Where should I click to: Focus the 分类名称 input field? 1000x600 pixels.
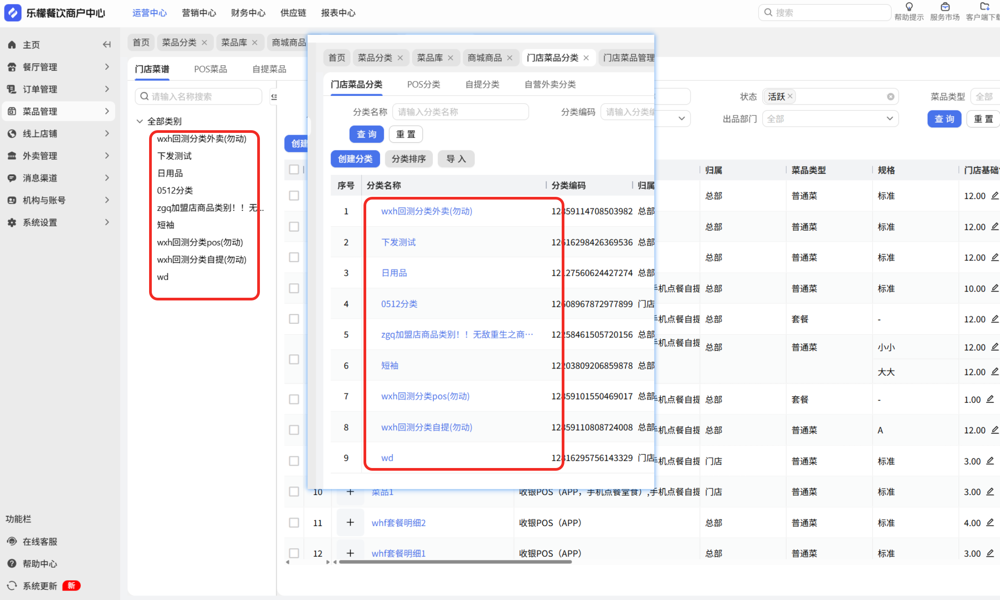(x=460, y=112)
